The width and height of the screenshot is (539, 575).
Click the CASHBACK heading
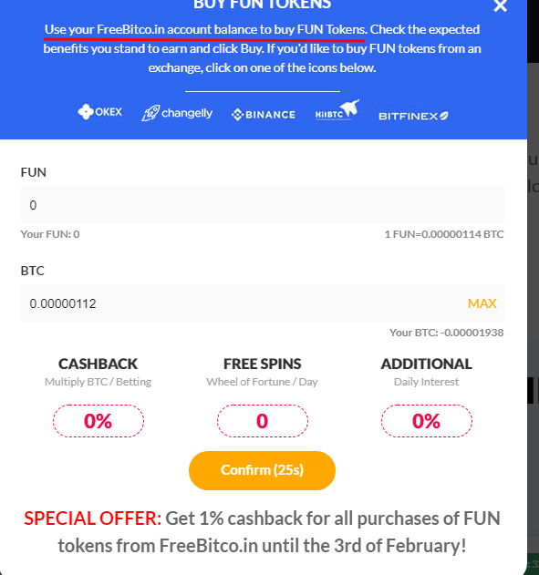tap(98, 364)
